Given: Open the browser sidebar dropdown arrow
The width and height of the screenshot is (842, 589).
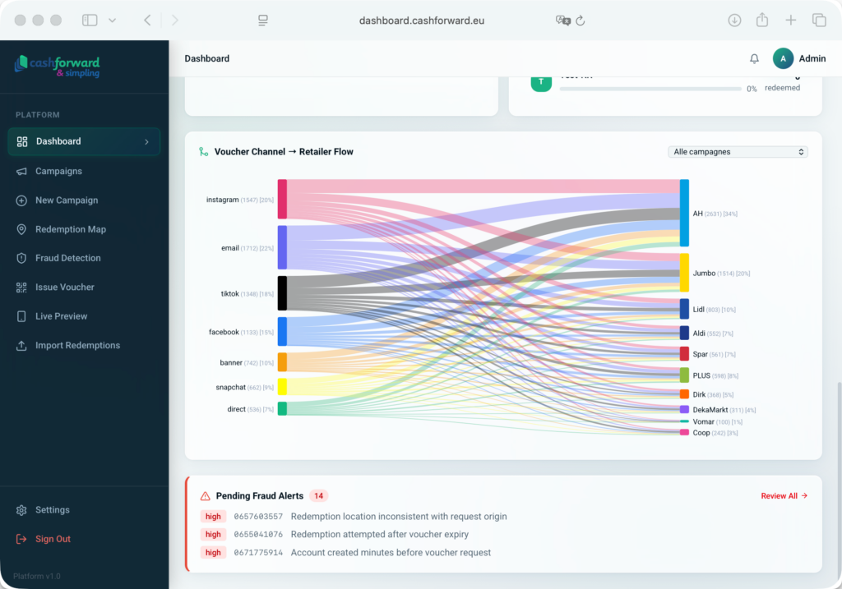Looking at the screenshot, I should point(113,21).
